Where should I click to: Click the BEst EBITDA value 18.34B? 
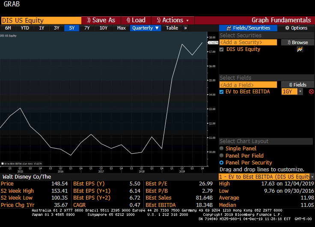coord(204,205)
